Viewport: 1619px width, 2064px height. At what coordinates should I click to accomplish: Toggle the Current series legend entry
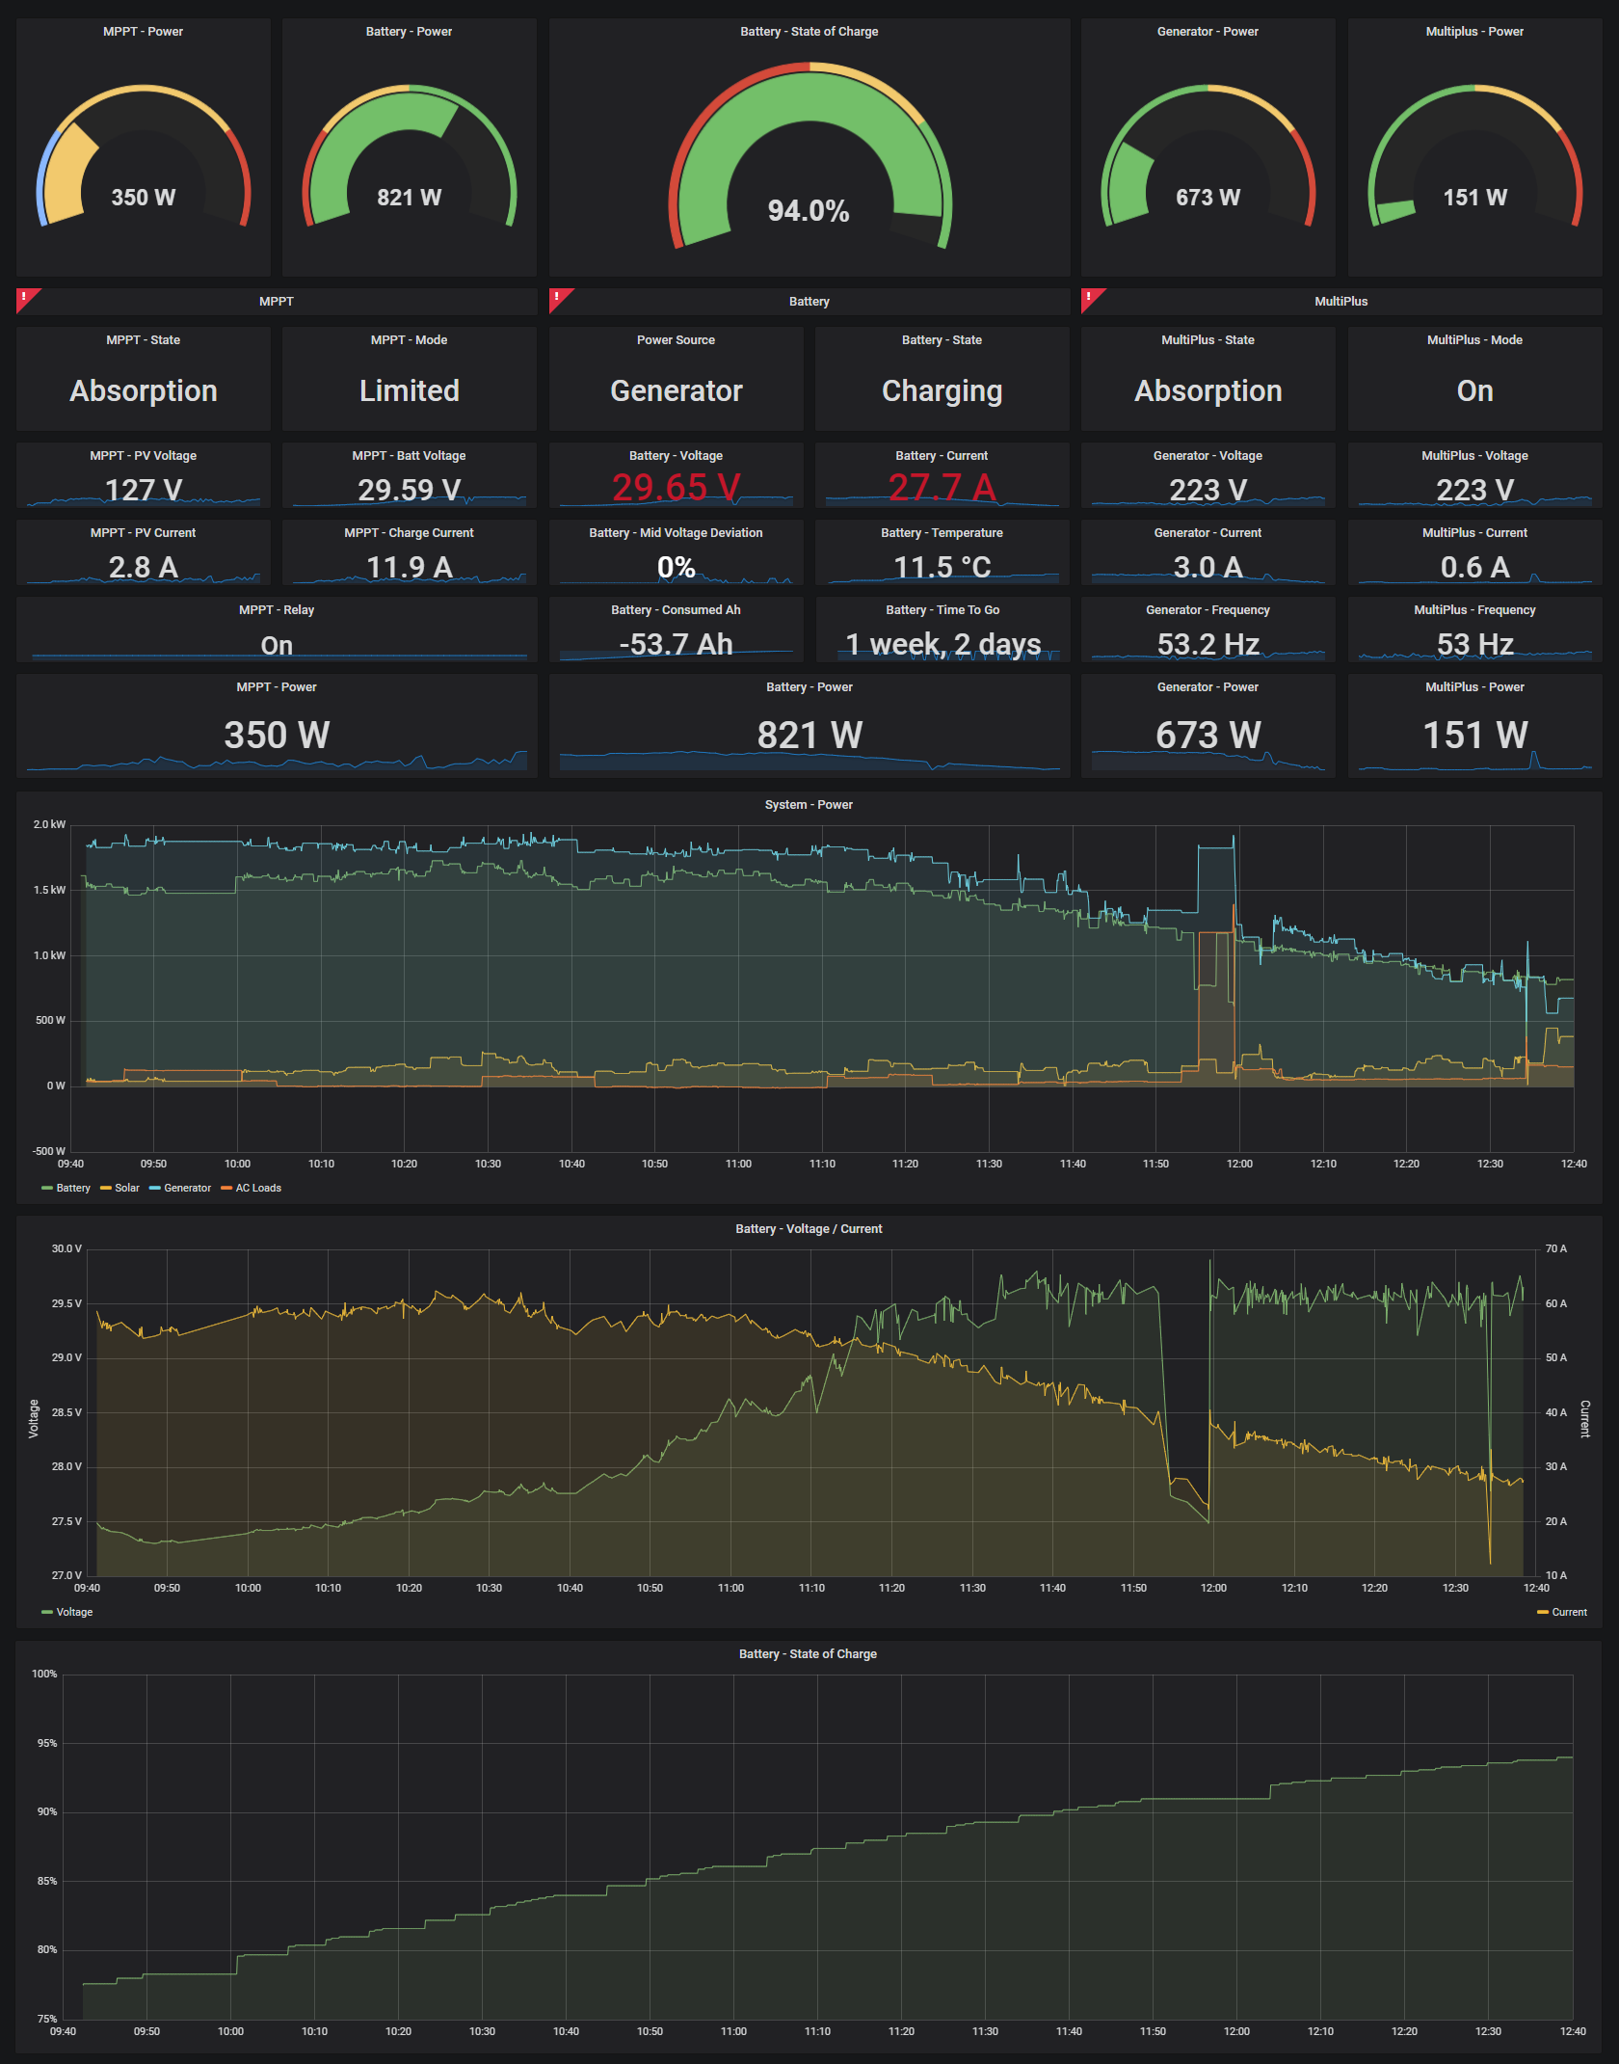pos(1569,1612)
